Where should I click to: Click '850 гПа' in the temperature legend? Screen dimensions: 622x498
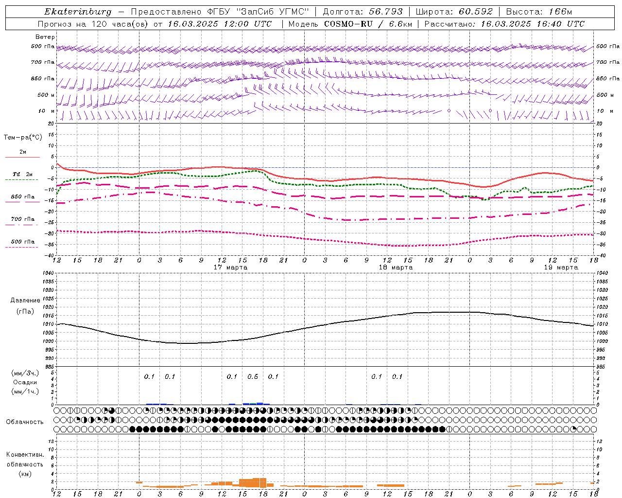click(23, 197)
